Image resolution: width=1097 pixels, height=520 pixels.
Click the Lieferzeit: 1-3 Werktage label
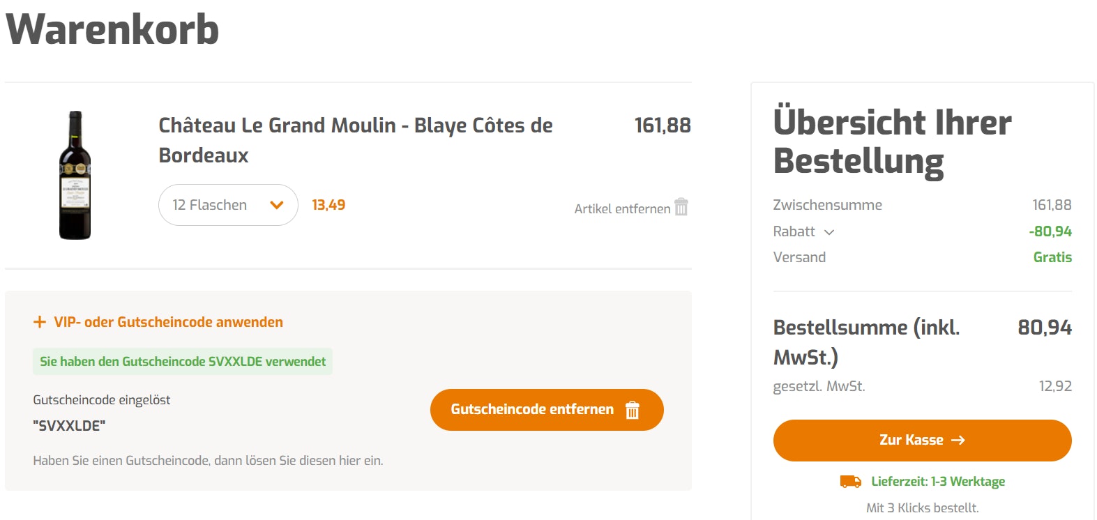coord(938,481)
